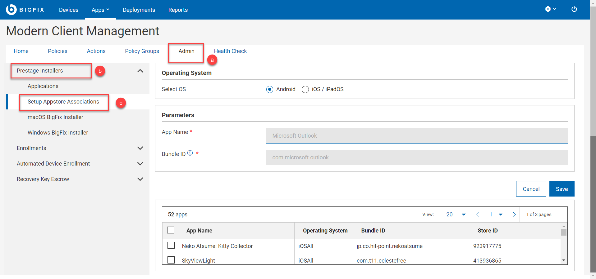Click the Bundle ID info icon
Viewport: 596px width, 279px height.
190,153
